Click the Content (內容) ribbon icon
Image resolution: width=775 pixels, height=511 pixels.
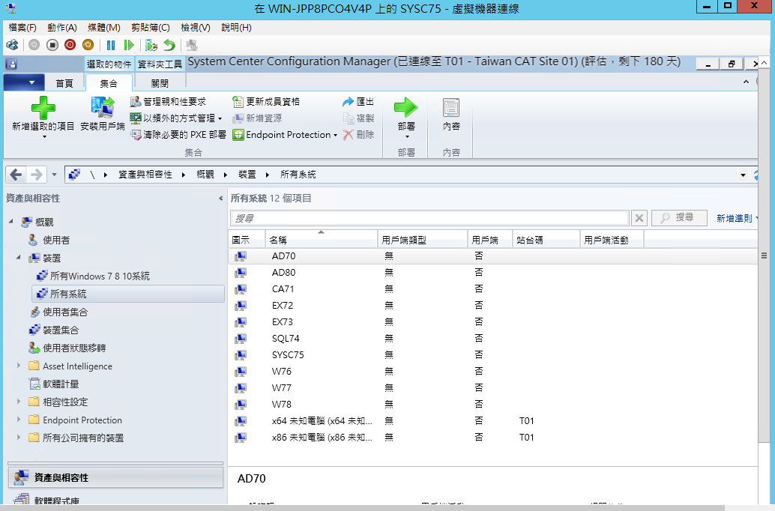point(451,107)
